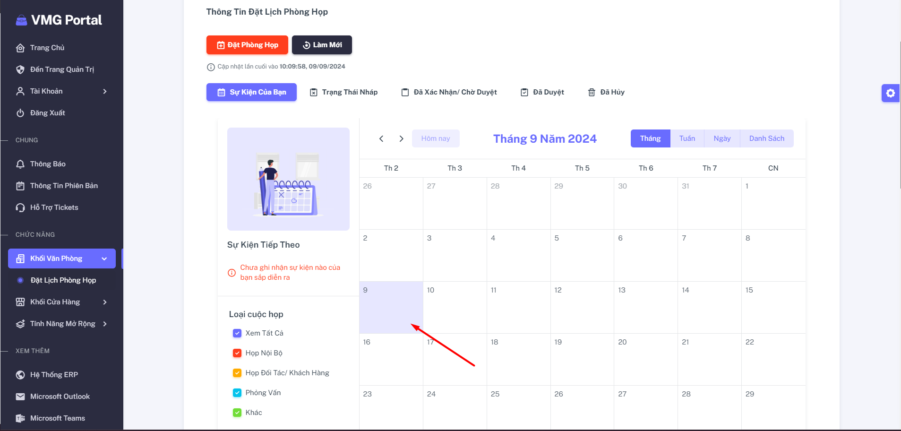Click the shield icon for Đến Trang Quản Trị
The image size is (901, 431).
pos(20,69)
